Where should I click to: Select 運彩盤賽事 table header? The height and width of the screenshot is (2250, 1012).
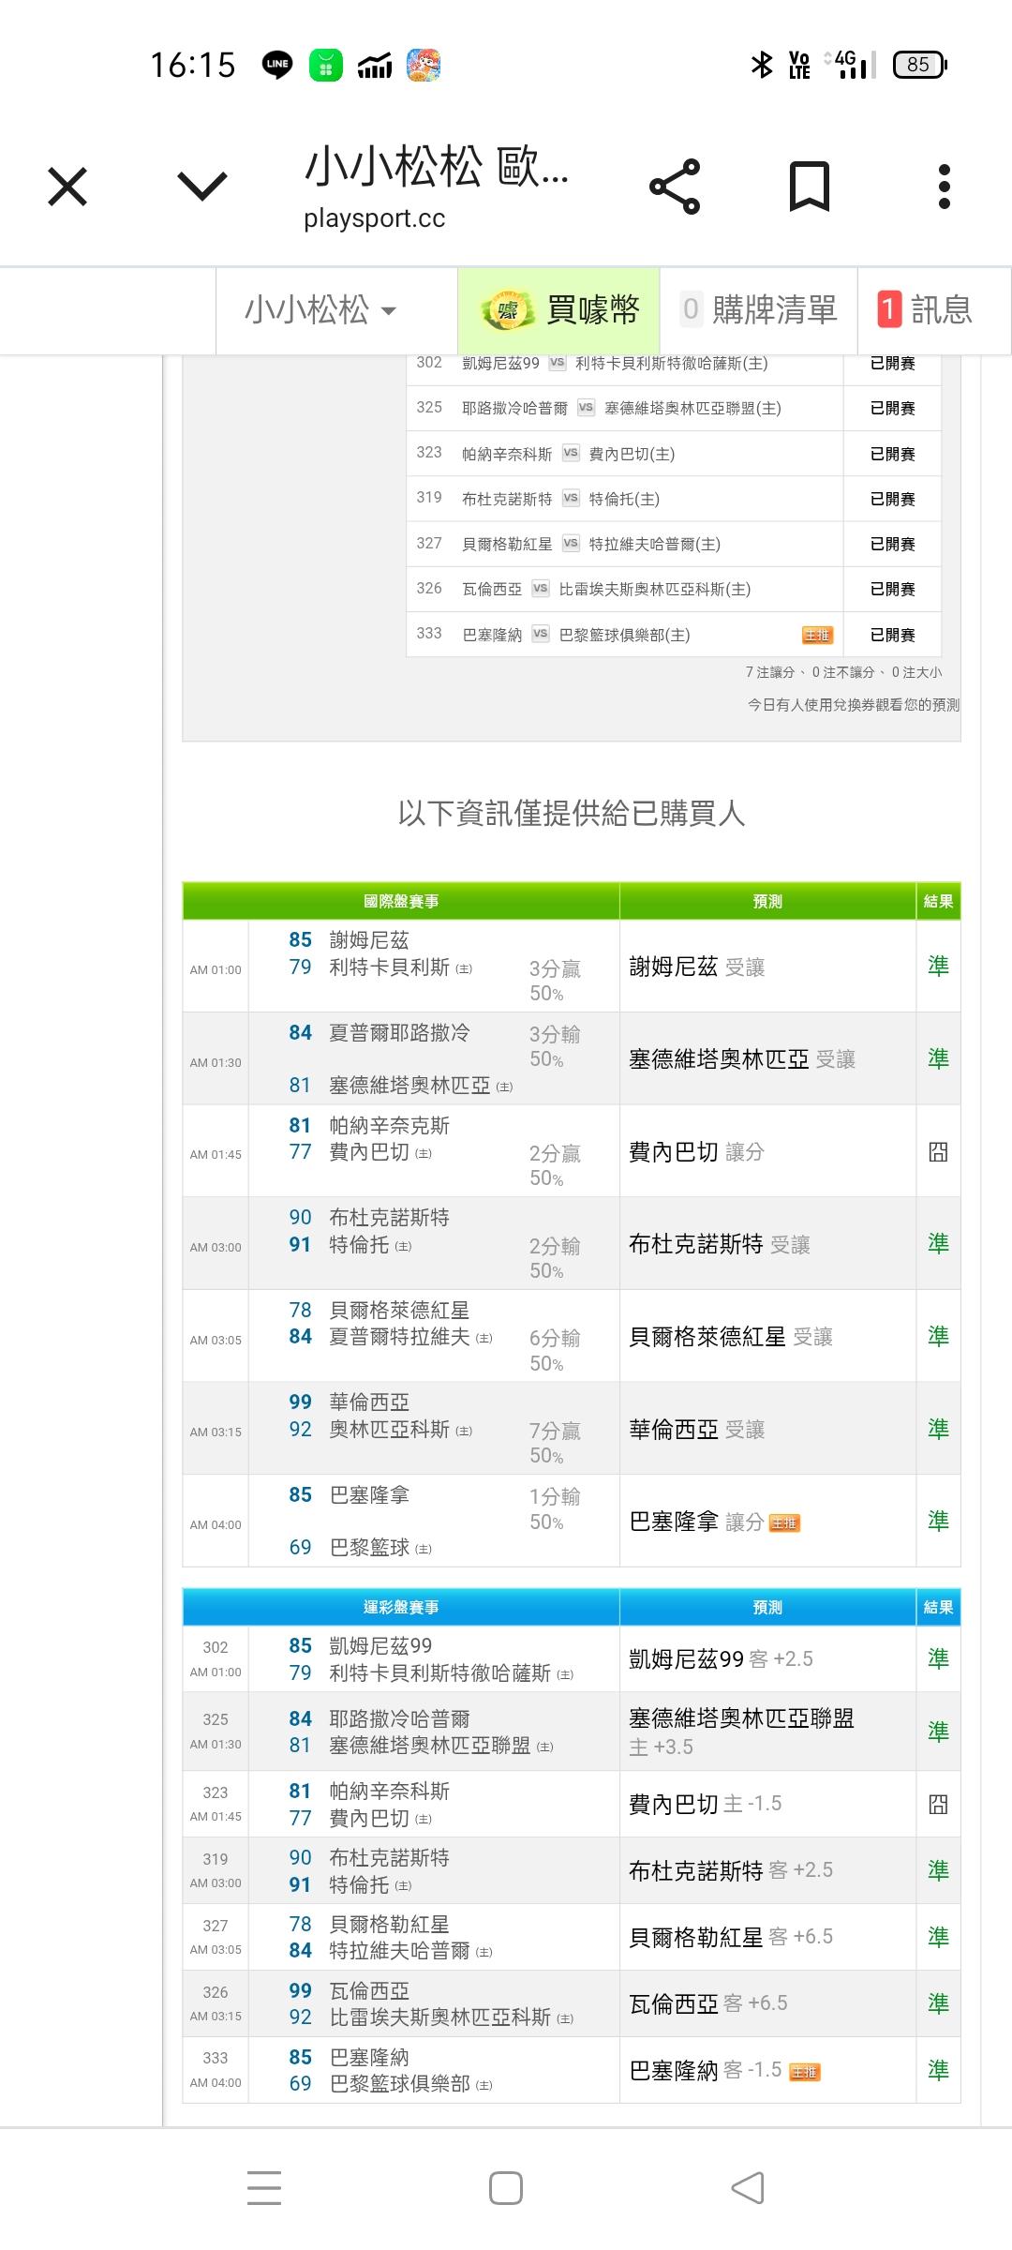pos(401,1607)
